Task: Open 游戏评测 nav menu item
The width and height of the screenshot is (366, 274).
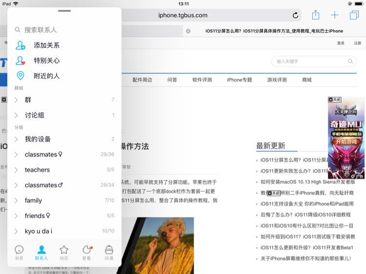Action: pyautogui.click(x=277, y=80)
